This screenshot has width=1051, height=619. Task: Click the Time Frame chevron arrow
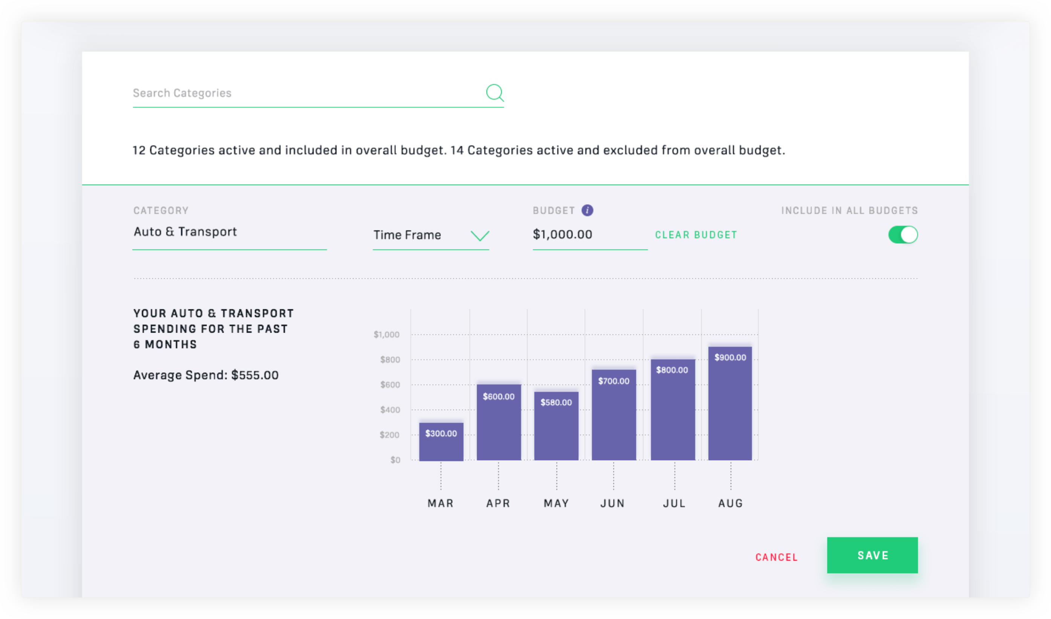click(480, 236)
